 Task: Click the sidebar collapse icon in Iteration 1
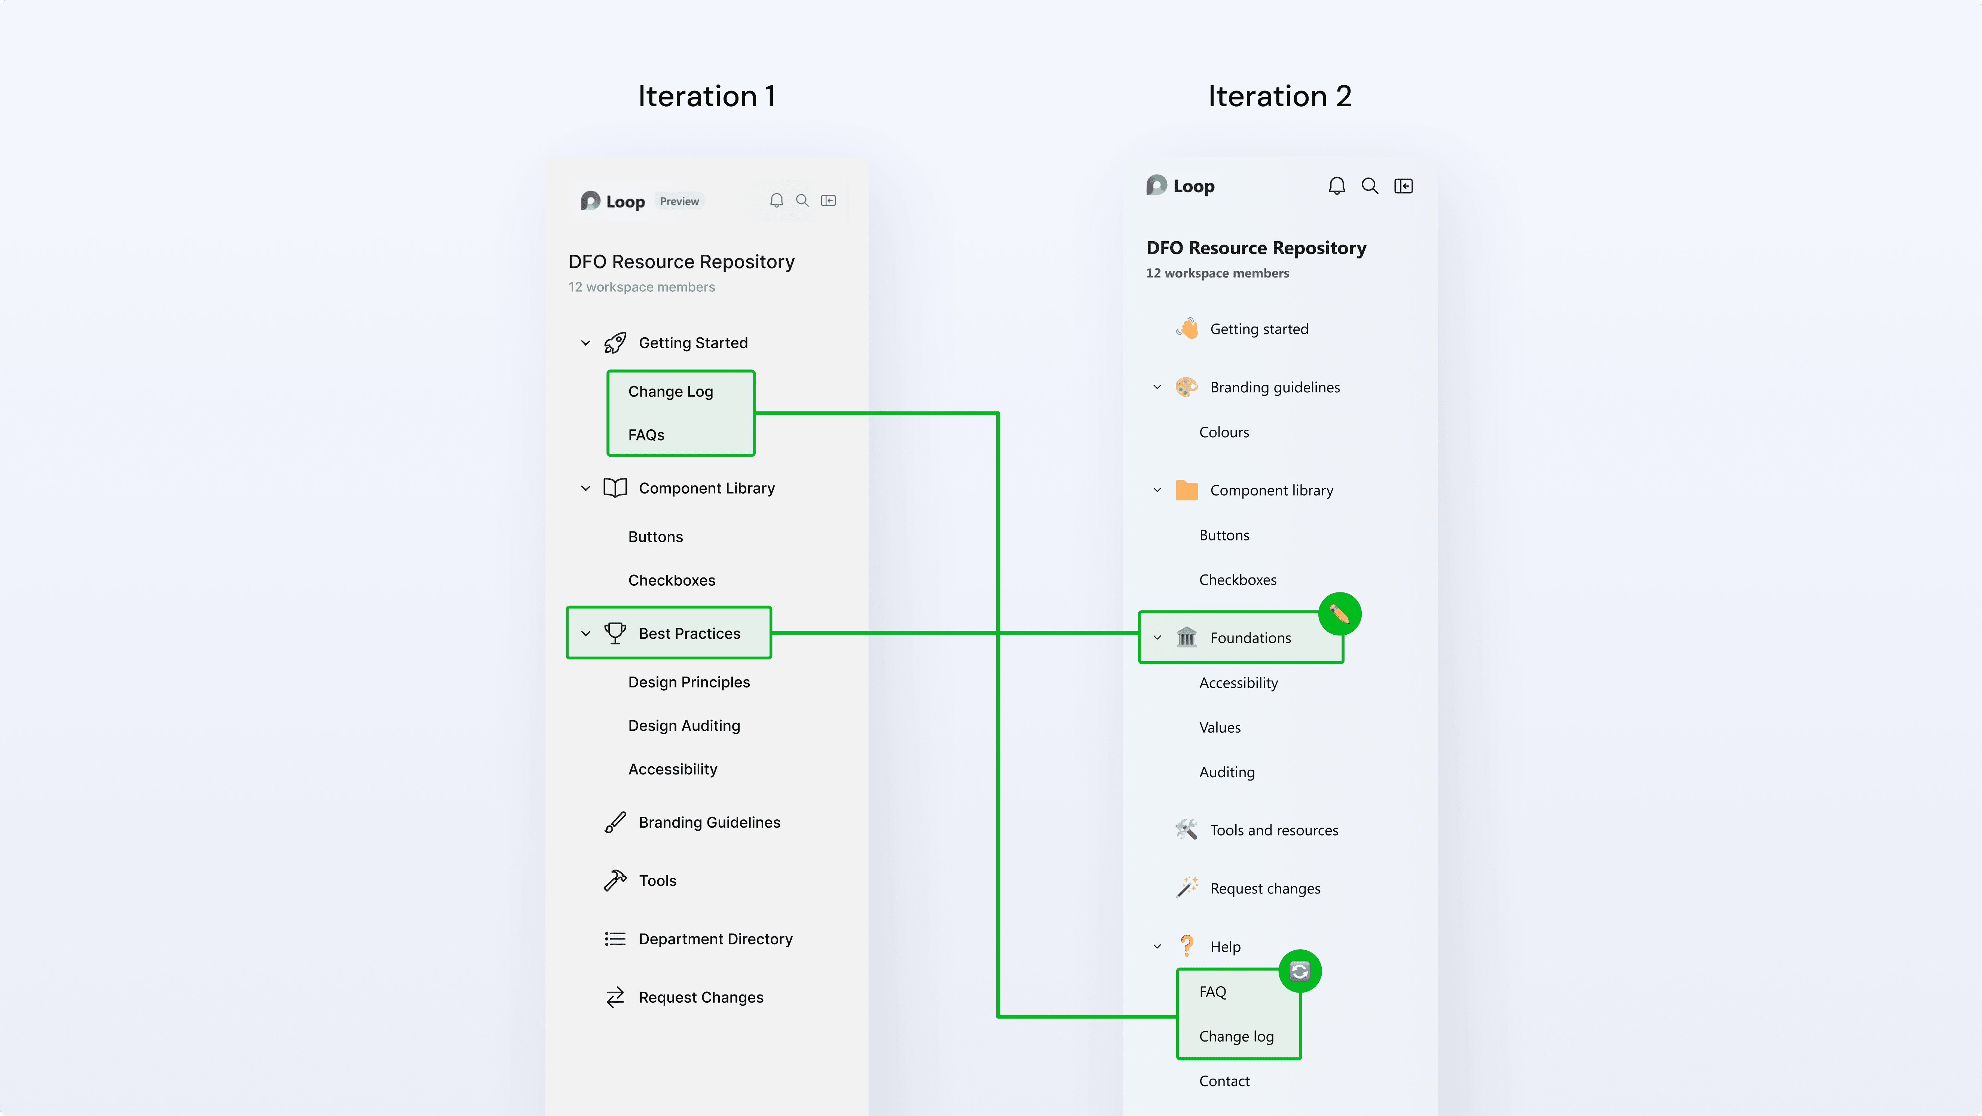829,200
